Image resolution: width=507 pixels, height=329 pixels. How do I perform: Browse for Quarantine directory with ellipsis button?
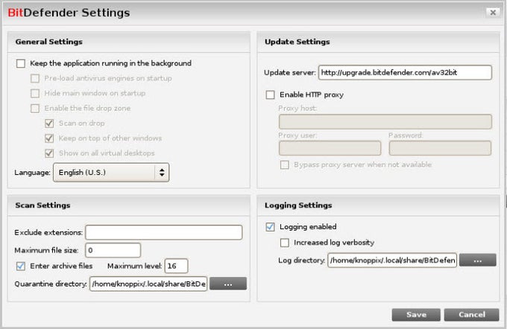click(228, 284)
